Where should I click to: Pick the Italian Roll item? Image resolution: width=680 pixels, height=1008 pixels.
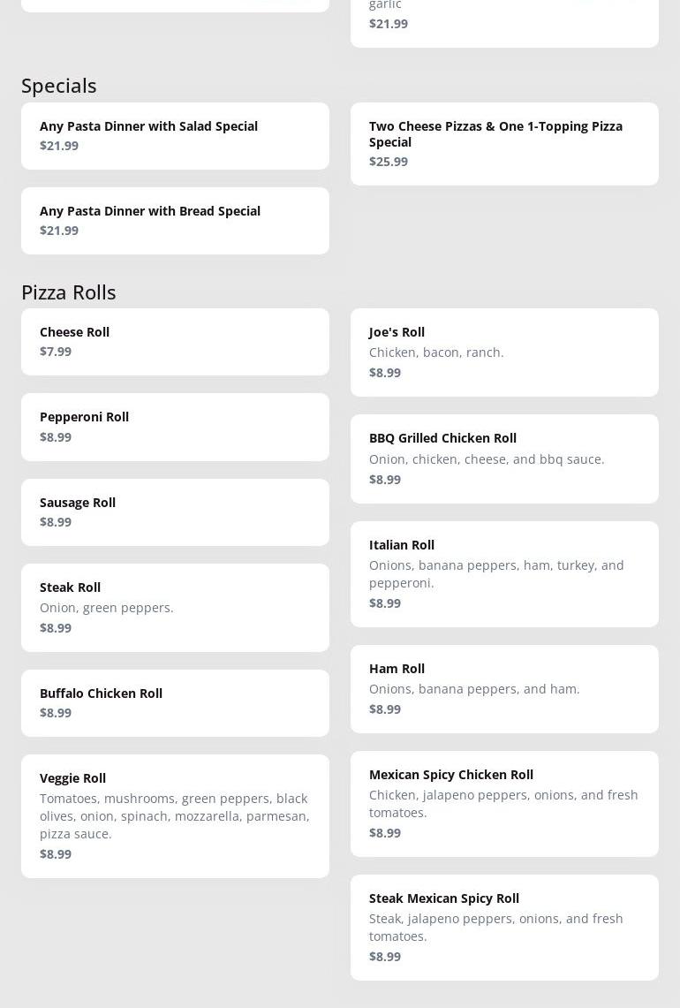504,573
